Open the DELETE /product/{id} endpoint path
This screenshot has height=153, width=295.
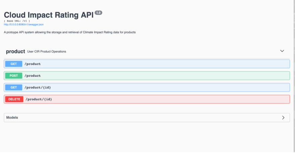tap(39, 99)
